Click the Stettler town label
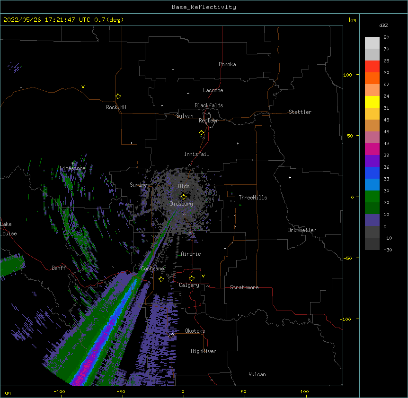Screen dimensions: 408x398 click(x=300, y=112)
